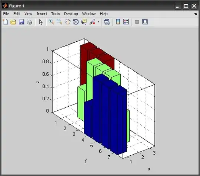
Task: Choose the Data Cursor tool
Action: (84, 22)
